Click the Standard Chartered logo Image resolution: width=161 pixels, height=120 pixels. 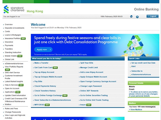14,9
